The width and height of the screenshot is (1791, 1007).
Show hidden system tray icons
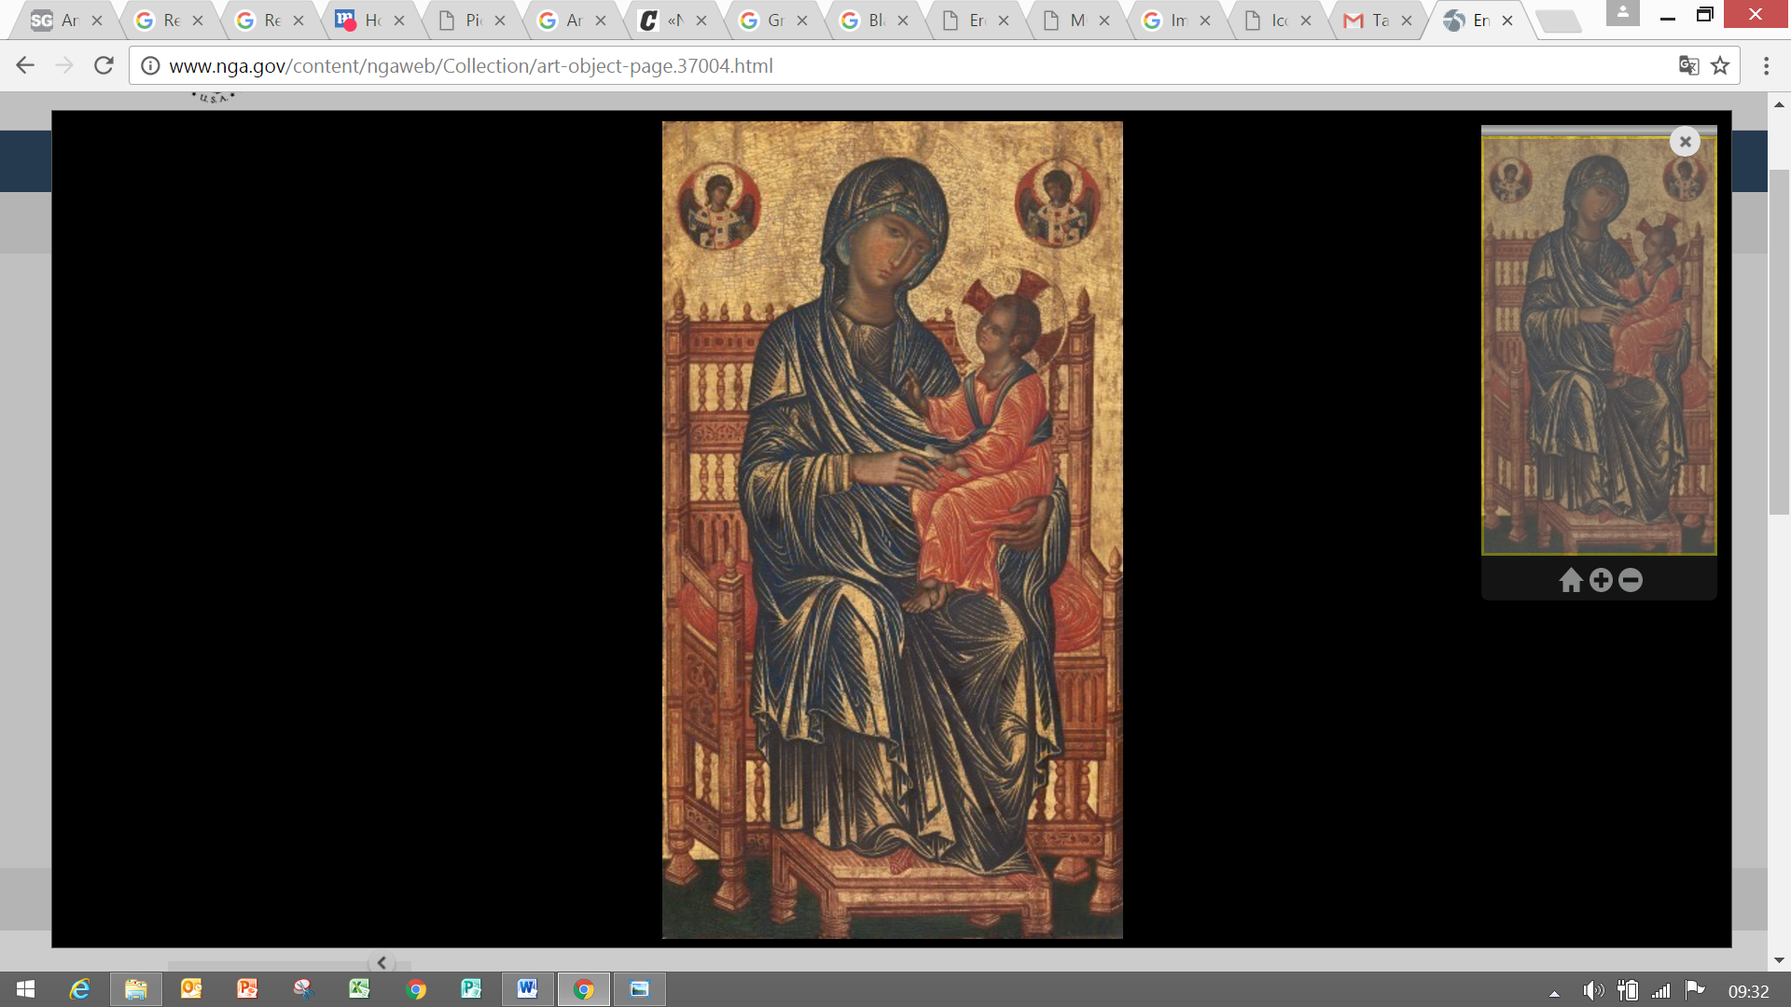pos(1554,992)
